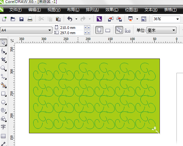Create a new document with the New icon
Screen dimensions: 183x146
[x=4, y=19]
